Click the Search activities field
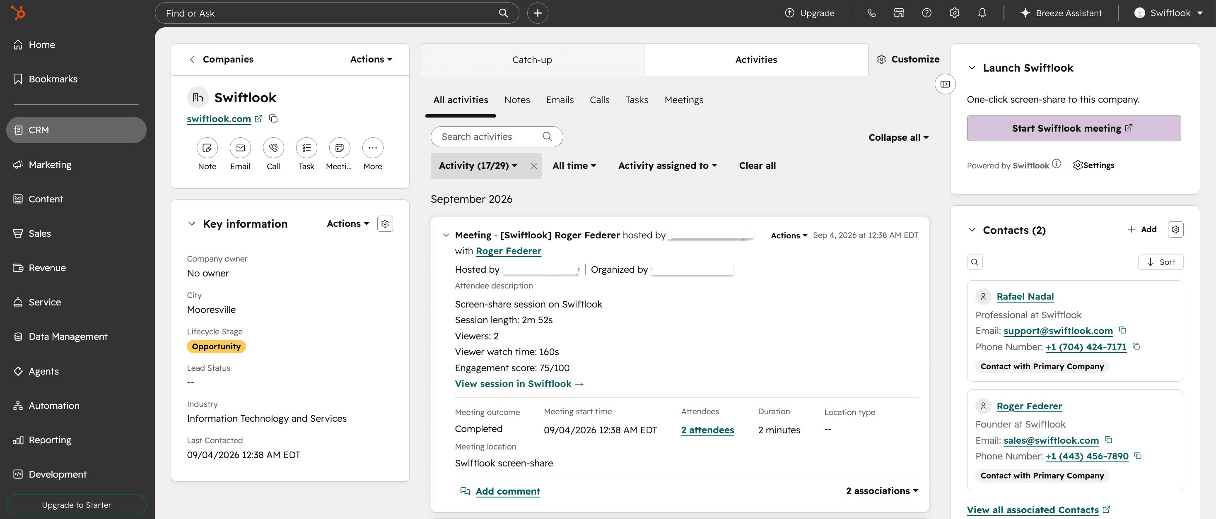 [x=497, y=137]
